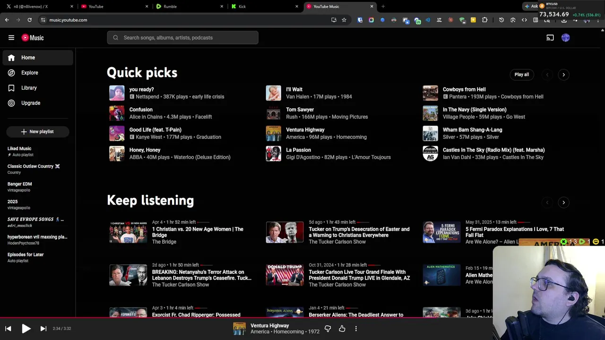Go to Home in sidebar

(x=38, y=58)
